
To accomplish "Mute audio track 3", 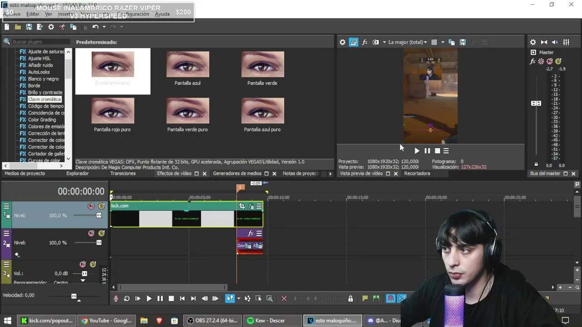I will click(x=83, y=264).
